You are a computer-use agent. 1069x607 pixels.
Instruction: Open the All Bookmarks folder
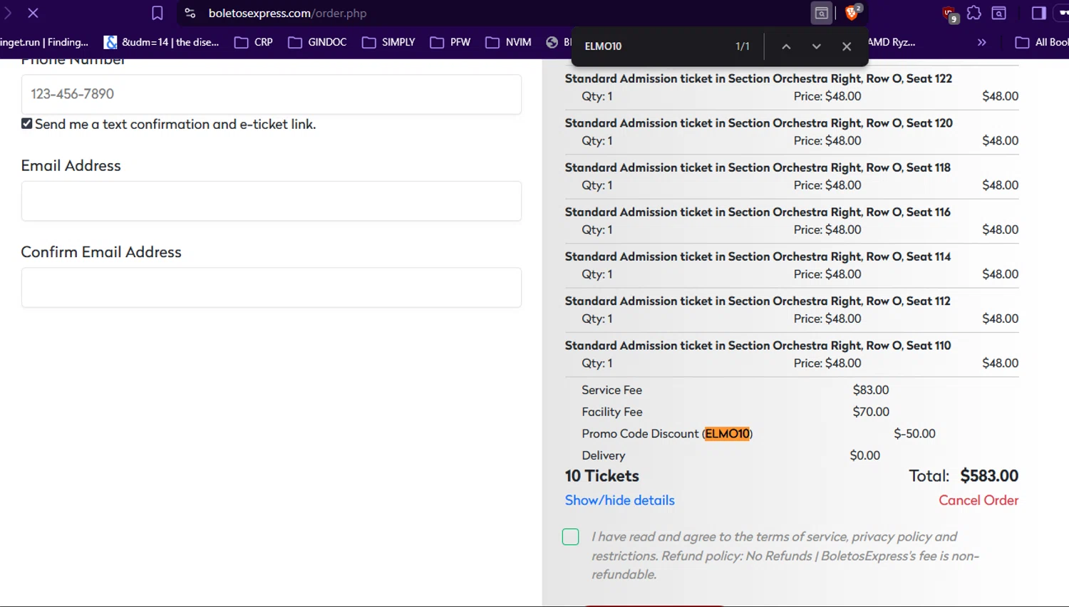[x=1042, y=42]
